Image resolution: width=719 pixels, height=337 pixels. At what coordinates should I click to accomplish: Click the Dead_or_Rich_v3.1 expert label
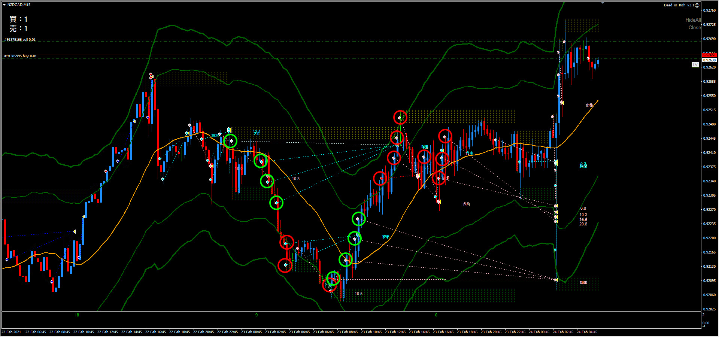[x=679, y=5]
